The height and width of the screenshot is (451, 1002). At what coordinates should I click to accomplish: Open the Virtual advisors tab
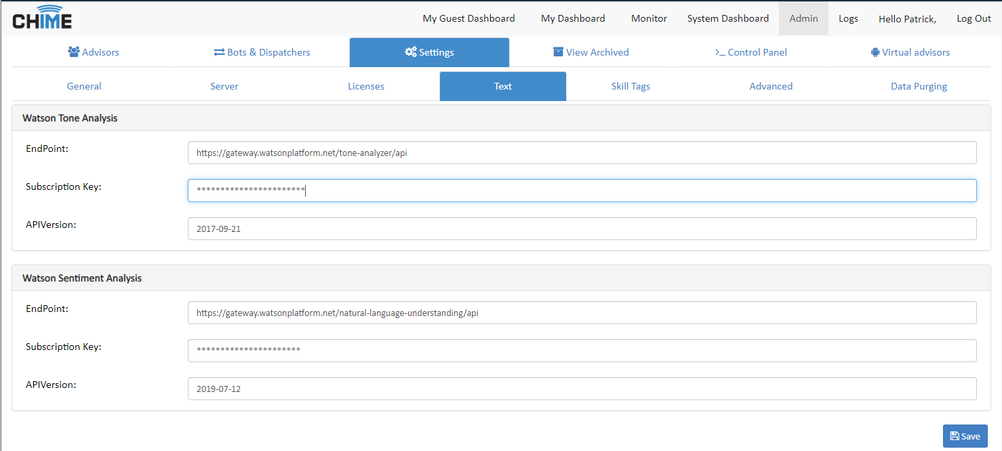pos(910,52)
